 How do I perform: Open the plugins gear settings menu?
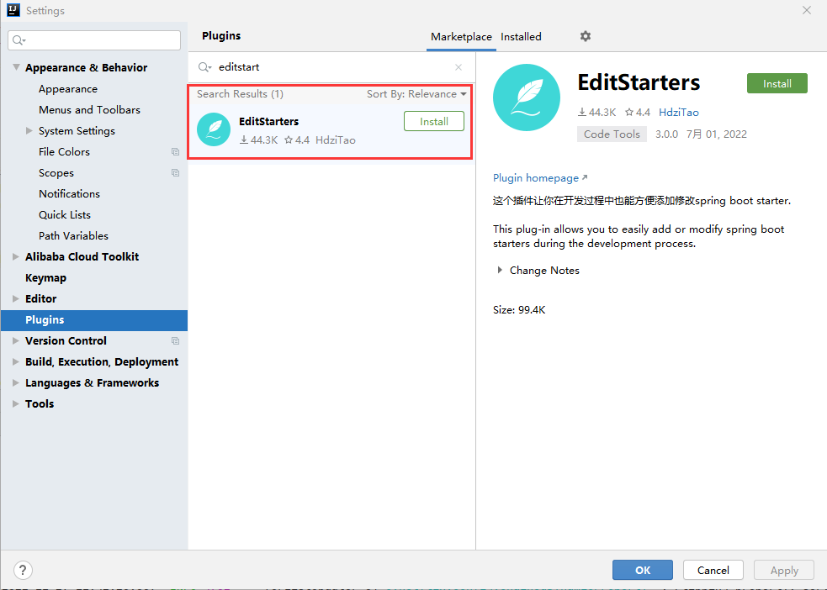(586, 36)
